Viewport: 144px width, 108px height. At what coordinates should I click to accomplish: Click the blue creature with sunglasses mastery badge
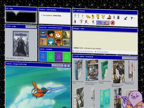pyautogui.click(x=43, y=34)
